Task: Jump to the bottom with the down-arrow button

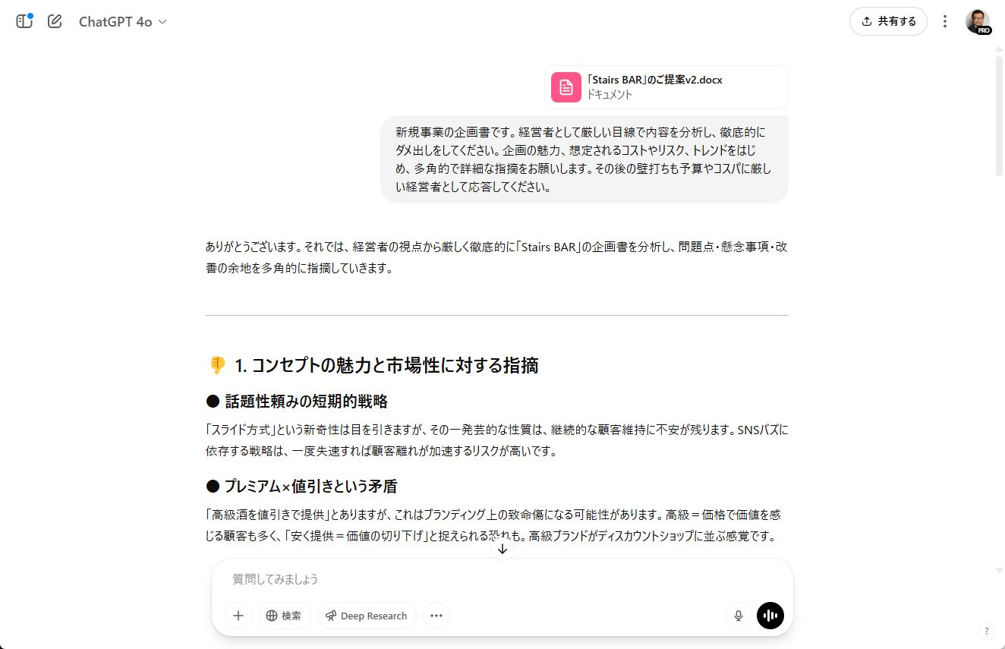Action: (x=502, y=549)
